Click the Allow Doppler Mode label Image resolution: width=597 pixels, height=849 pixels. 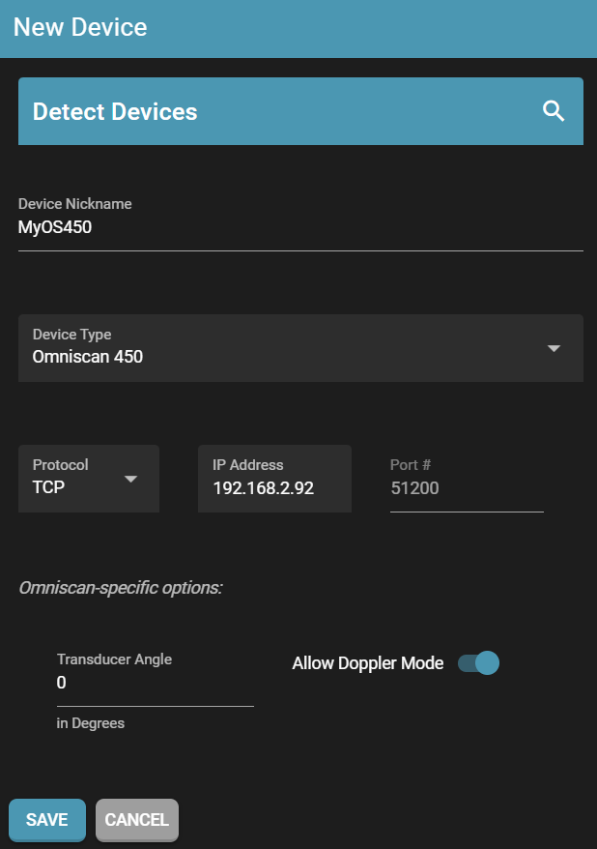[367, 663]
